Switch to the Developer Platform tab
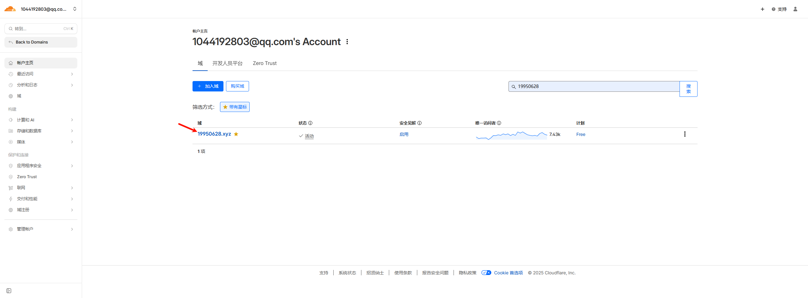Viewport: 808px width, 298px height. [227, 63]
